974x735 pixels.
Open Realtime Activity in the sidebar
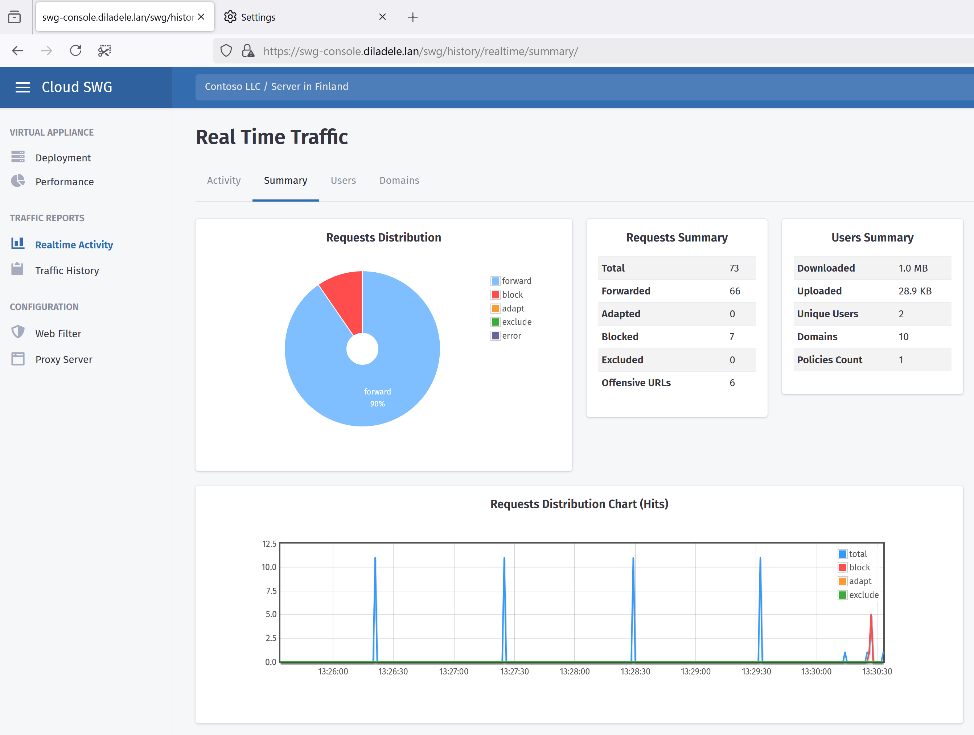(x=74, y=245)
